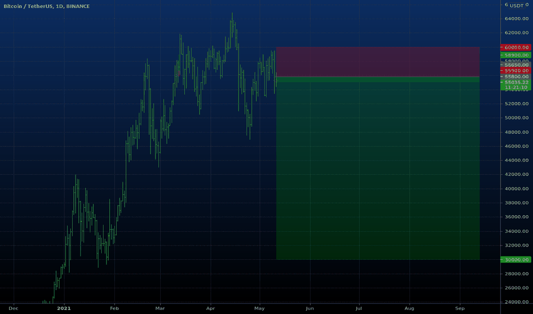
Task: Select the green 30000.00 target price label
Action: [516, 260]
